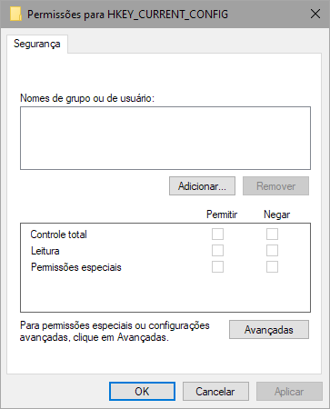330x409 pixels.
Task: Click inside the group or user names list
Action: [165, 138]
